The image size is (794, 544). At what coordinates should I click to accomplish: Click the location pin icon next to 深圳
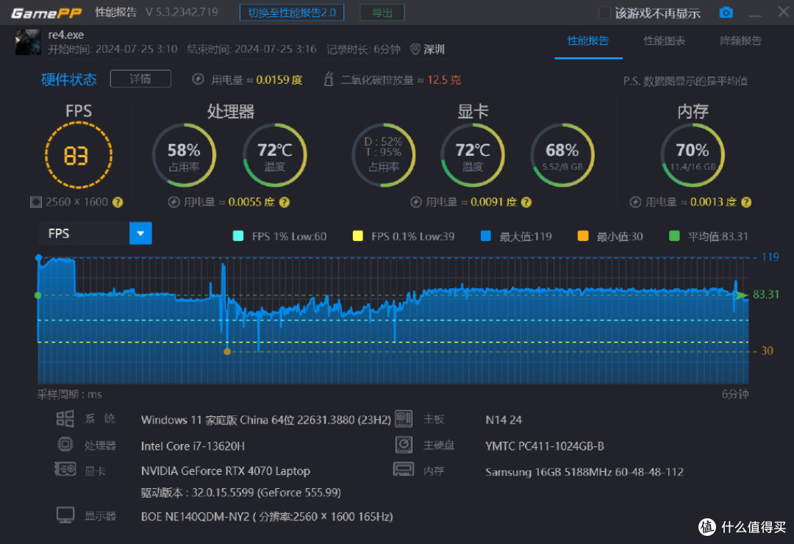[415, 49]
